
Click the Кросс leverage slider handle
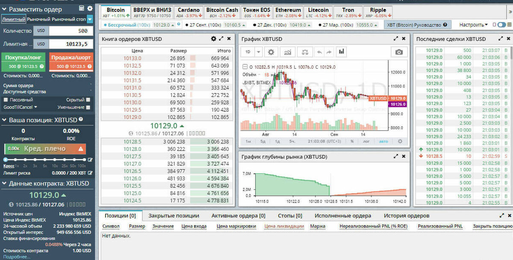6,160
